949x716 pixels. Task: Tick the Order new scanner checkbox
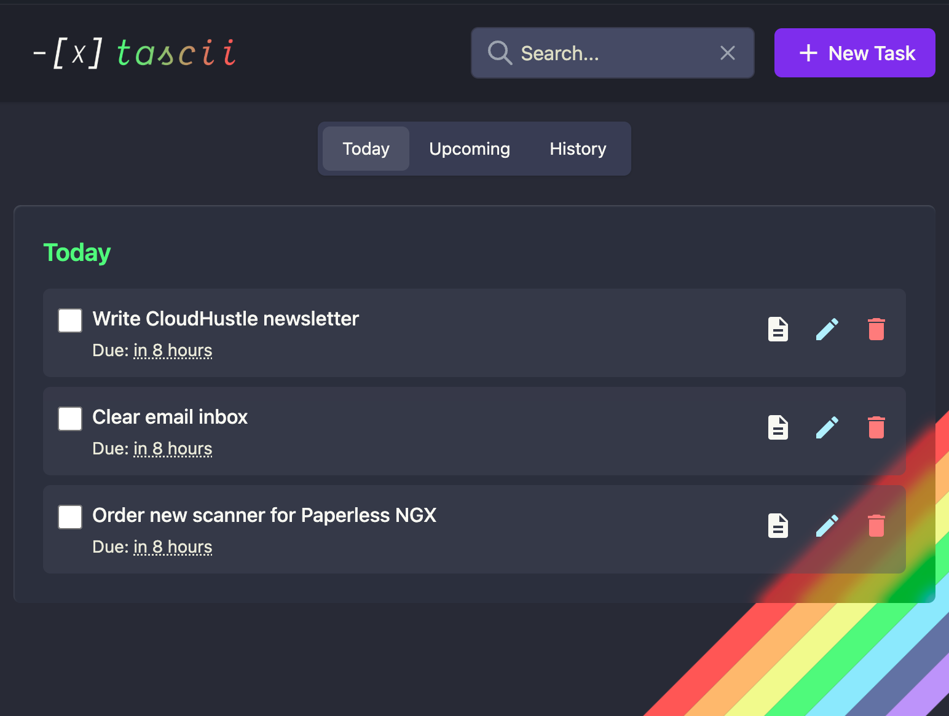point(70,517)
